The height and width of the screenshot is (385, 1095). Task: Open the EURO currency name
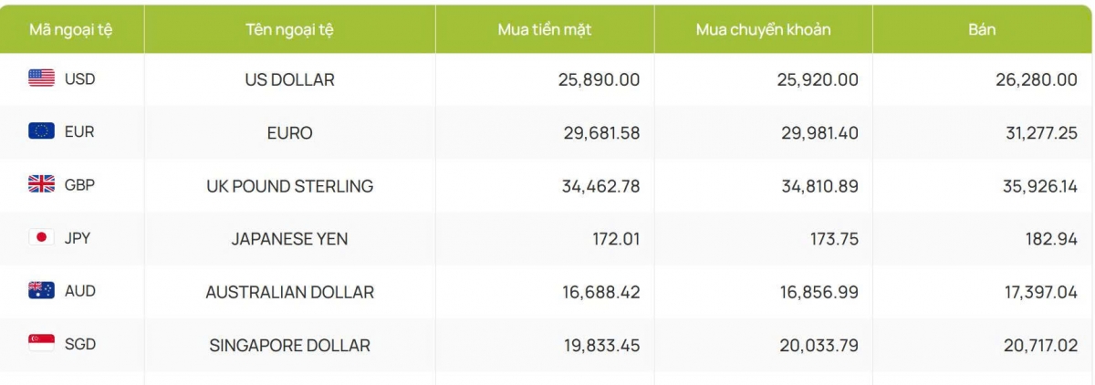click(x=289, y=133)
